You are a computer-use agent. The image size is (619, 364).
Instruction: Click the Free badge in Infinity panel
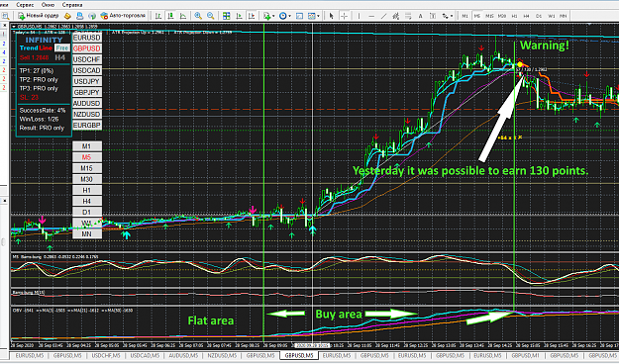pyautogui.click(x=62, y=48)
